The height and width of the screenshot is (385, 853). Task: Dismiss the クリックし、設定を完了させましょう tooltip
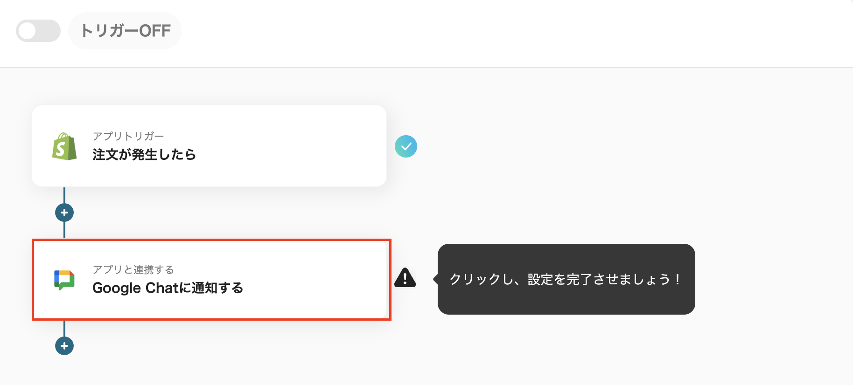coord(566,279)
